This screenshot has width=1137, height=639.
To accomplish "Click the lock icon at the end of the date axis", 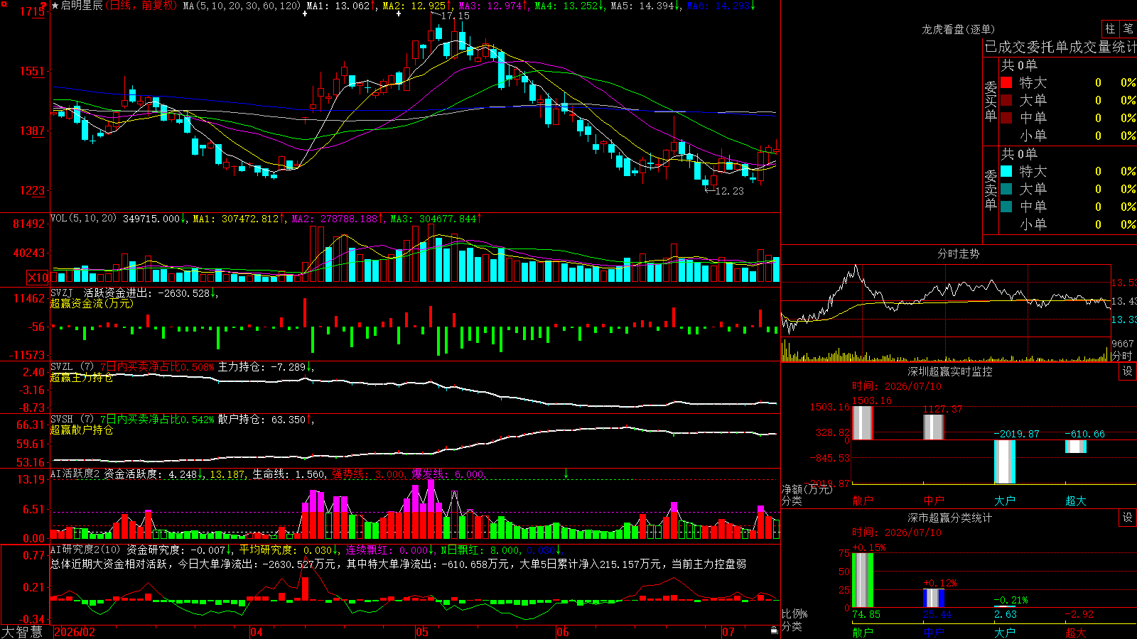I will point(774,630).
